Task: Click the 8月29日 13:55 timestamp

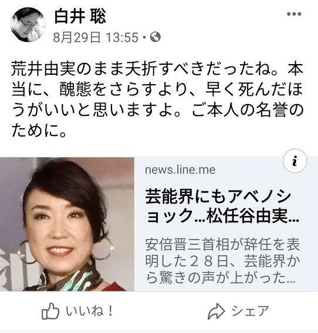Action: (x=96, y=38)
